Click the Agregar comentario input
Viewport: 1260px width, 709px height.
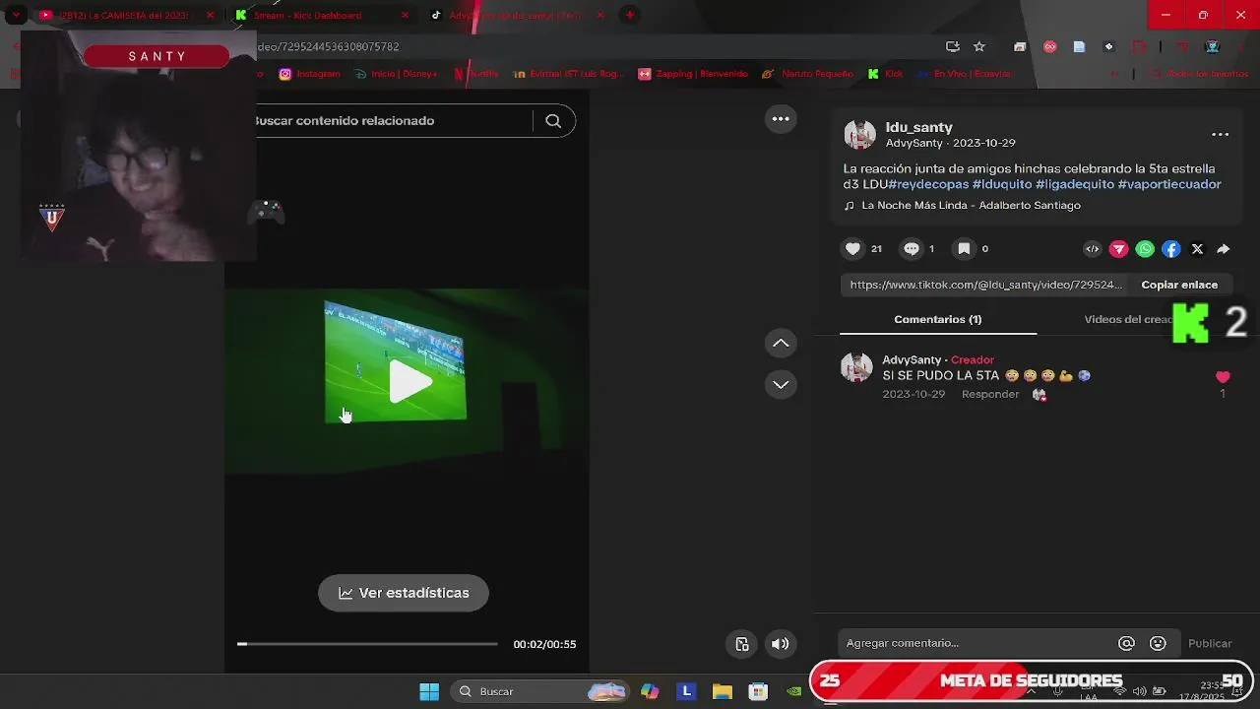[977, 643]
